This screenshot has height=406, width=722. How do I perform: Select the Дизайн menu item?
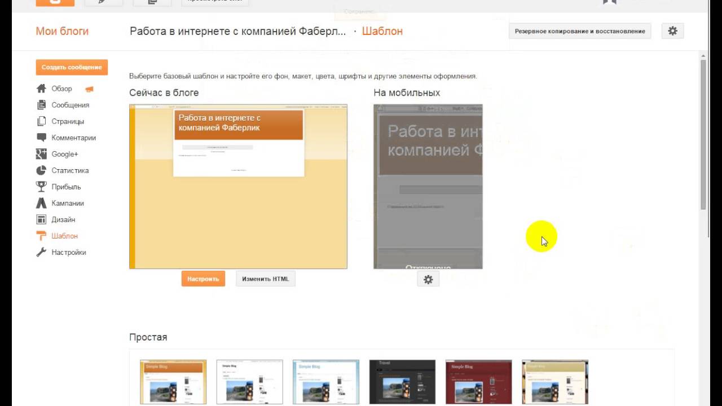pos(63,219)
